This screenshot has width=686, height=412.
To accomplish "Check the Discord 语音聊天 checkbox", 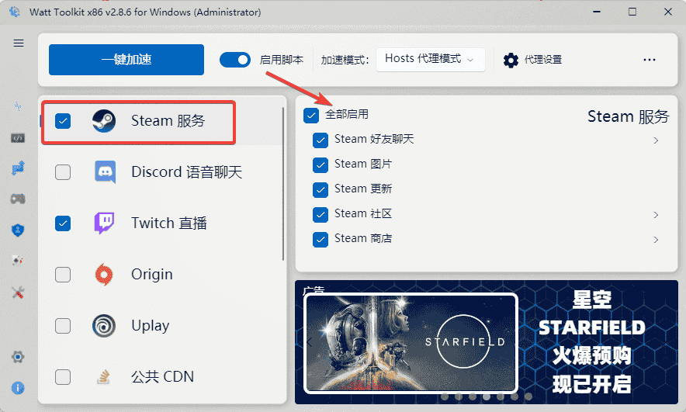I will pyautogui.click(x=63, y=172).
